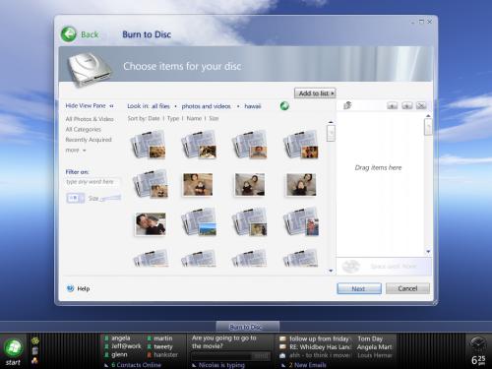The height and width of the screenshot is (369, 492).
Task: Click the Next button
Action: (359, 288)
